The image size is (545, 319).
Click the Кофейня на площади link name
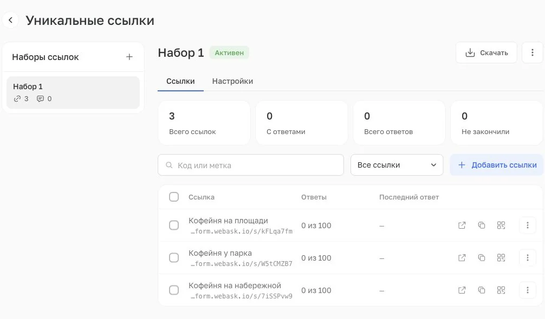[x=228, y=221]
